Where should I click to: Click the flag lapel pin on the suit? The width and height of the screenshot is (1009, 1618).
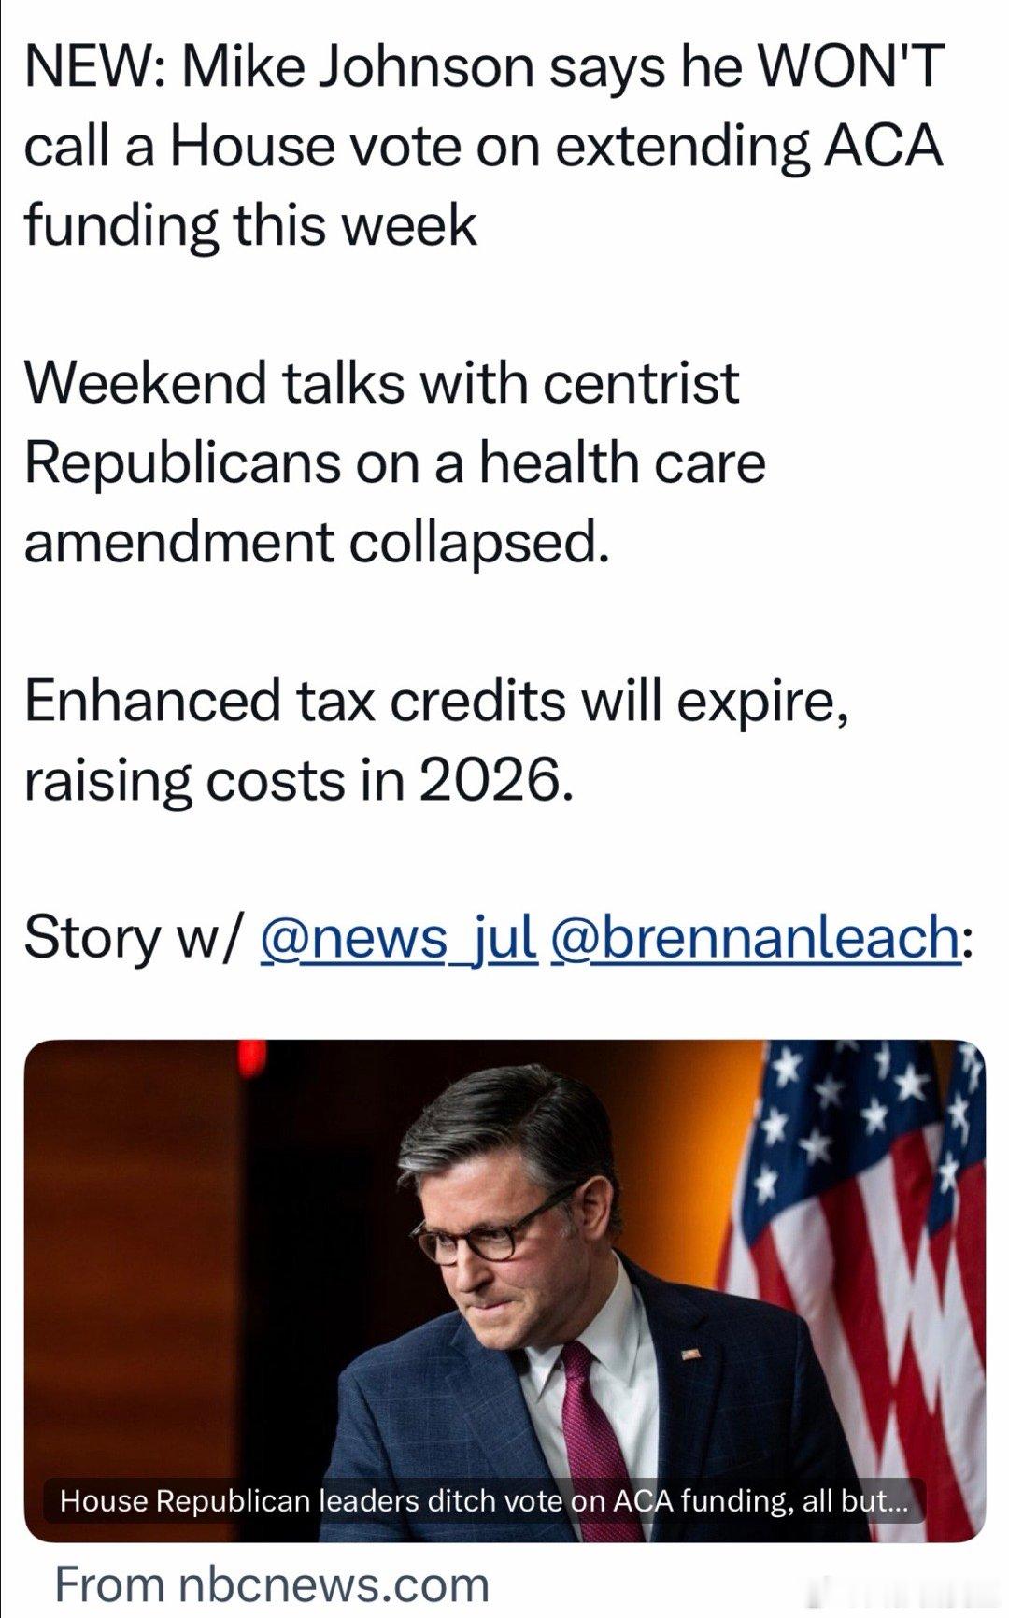tap(689, 1354)
